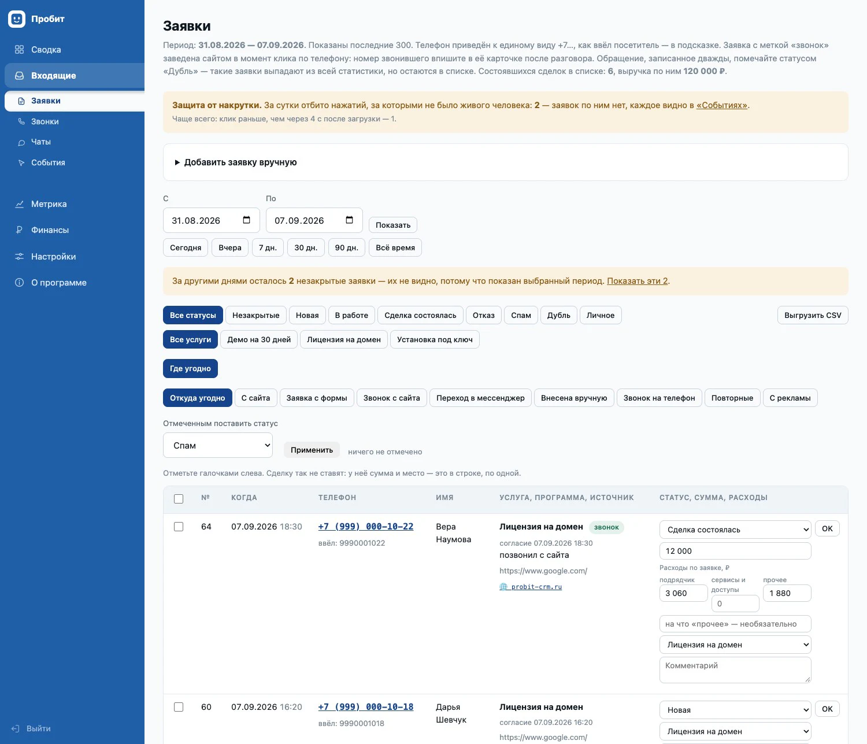Select the 30 дн. period preset
This screenshot has height=744, width=867.
(306, 247)
